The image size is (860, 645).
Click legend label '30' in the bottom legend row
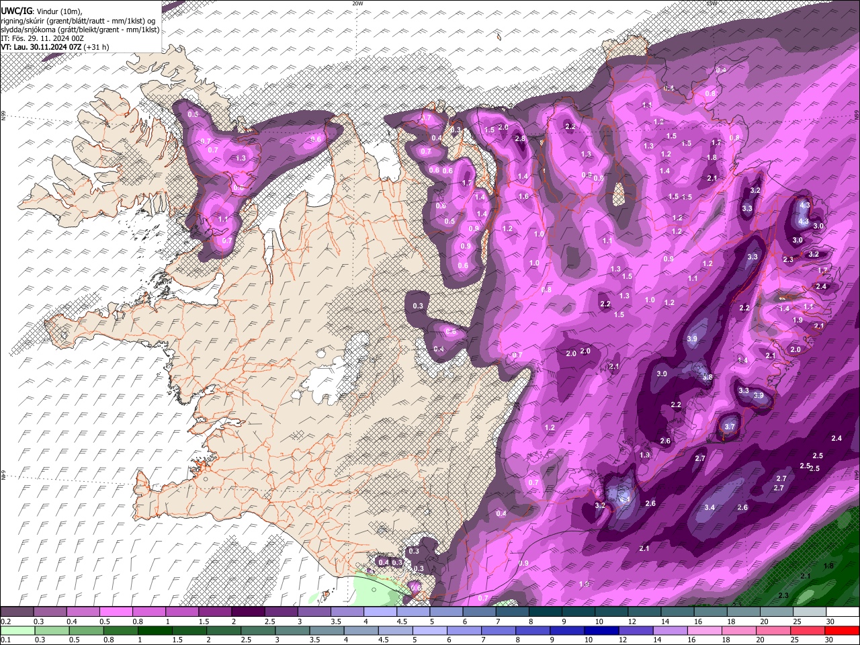pyautogui.click(x=829, y=640)
